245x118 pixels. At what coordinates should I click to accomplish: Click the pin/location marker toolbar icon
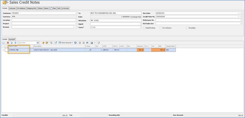15,43
